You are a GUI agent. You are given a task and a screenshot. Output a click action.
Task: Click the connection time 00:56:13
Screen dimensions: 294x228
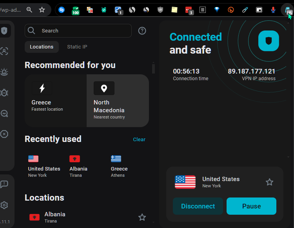186,71
